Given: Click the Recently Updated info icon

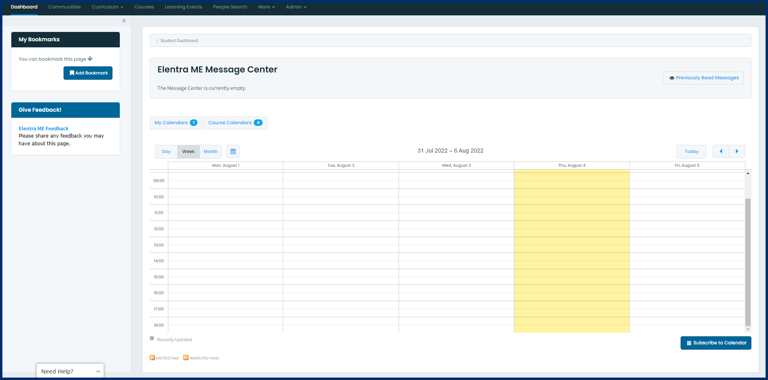Looking at the screenshot, I should click(x=152, y=338).
